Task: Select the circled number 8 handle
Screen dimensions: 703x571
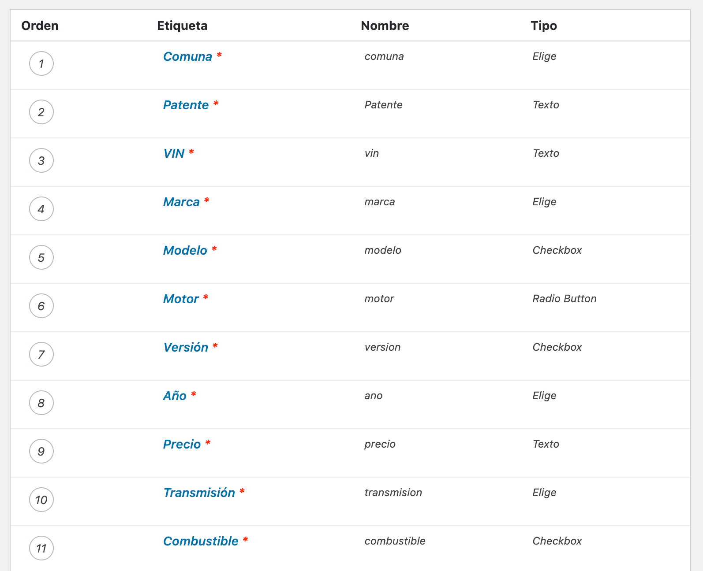Action: coord(41,403)
